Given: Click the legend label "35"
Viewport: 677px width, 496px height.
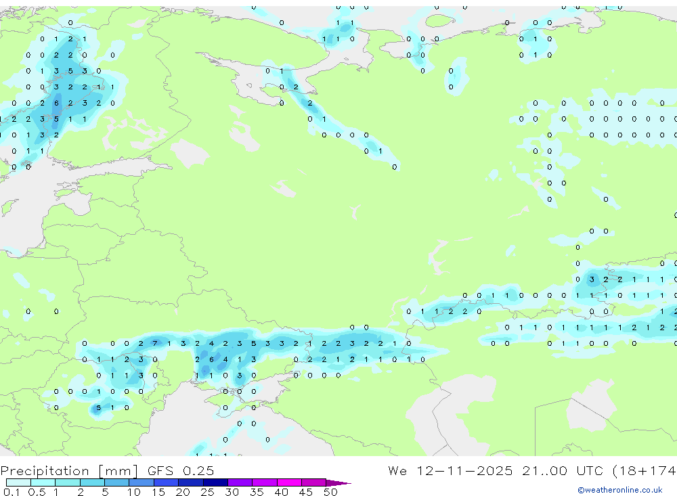Looking at the screenshot, I should [257, 492].
